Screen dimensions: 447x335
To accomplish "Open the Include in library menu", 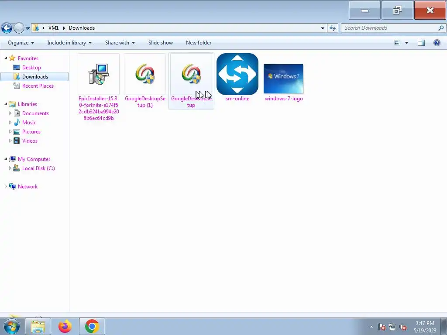I will point(69,43).
